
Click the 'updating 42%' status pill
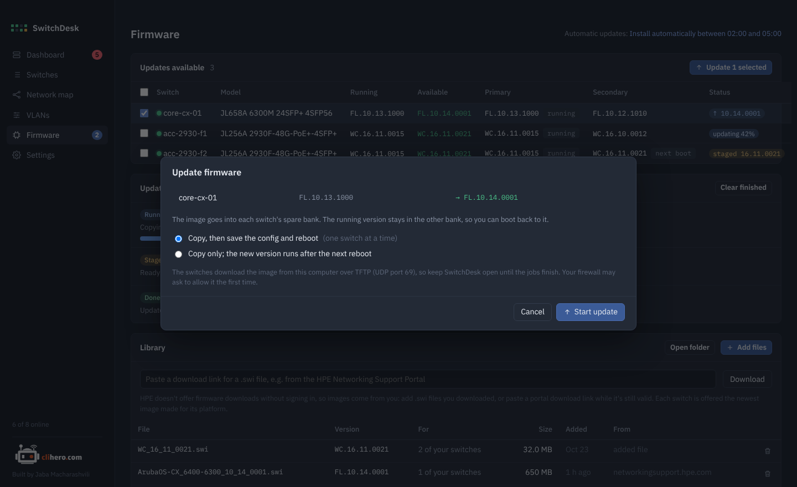(x=733, y=134)
